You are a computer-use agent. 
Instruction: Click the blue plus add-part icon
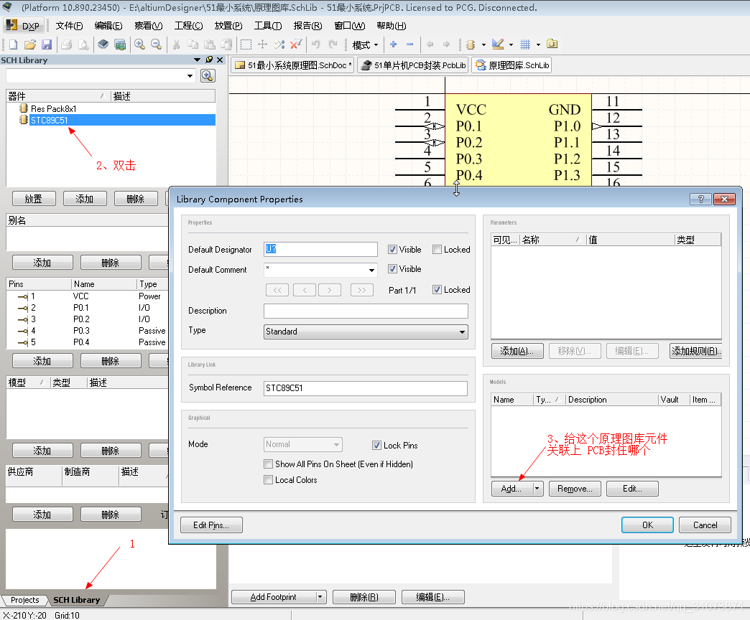393,44
